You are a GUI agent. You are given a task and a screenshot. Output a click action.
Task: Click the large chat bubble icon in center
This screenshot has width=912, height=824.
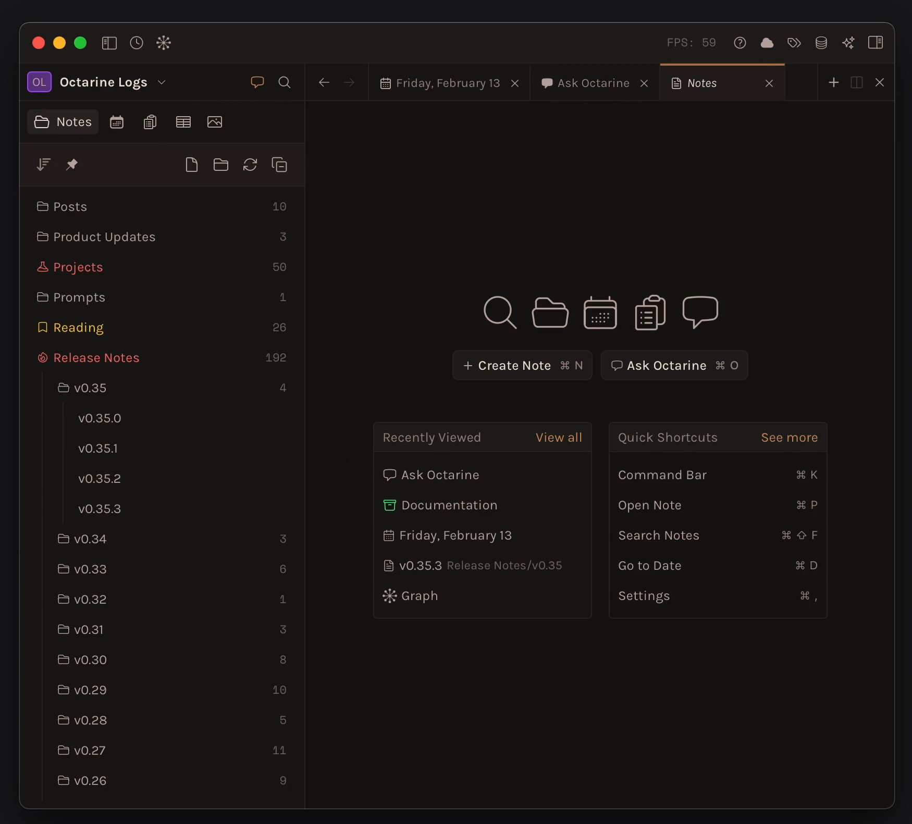point(700,313)
